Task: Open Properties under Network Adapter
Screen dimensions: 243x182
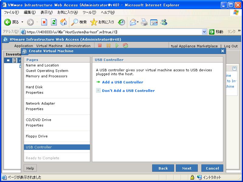Action: [35, 109]
